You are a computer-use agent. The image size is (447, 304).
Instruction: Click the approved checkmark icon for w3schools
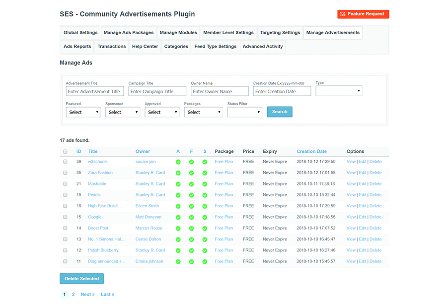point(178,162)
